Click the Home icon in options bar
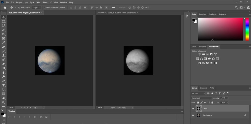The image size is (251, 124). click(5, 7)
